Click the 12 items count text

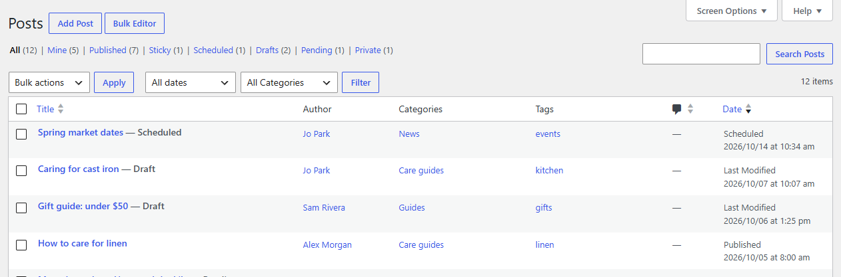click(817, 82)
